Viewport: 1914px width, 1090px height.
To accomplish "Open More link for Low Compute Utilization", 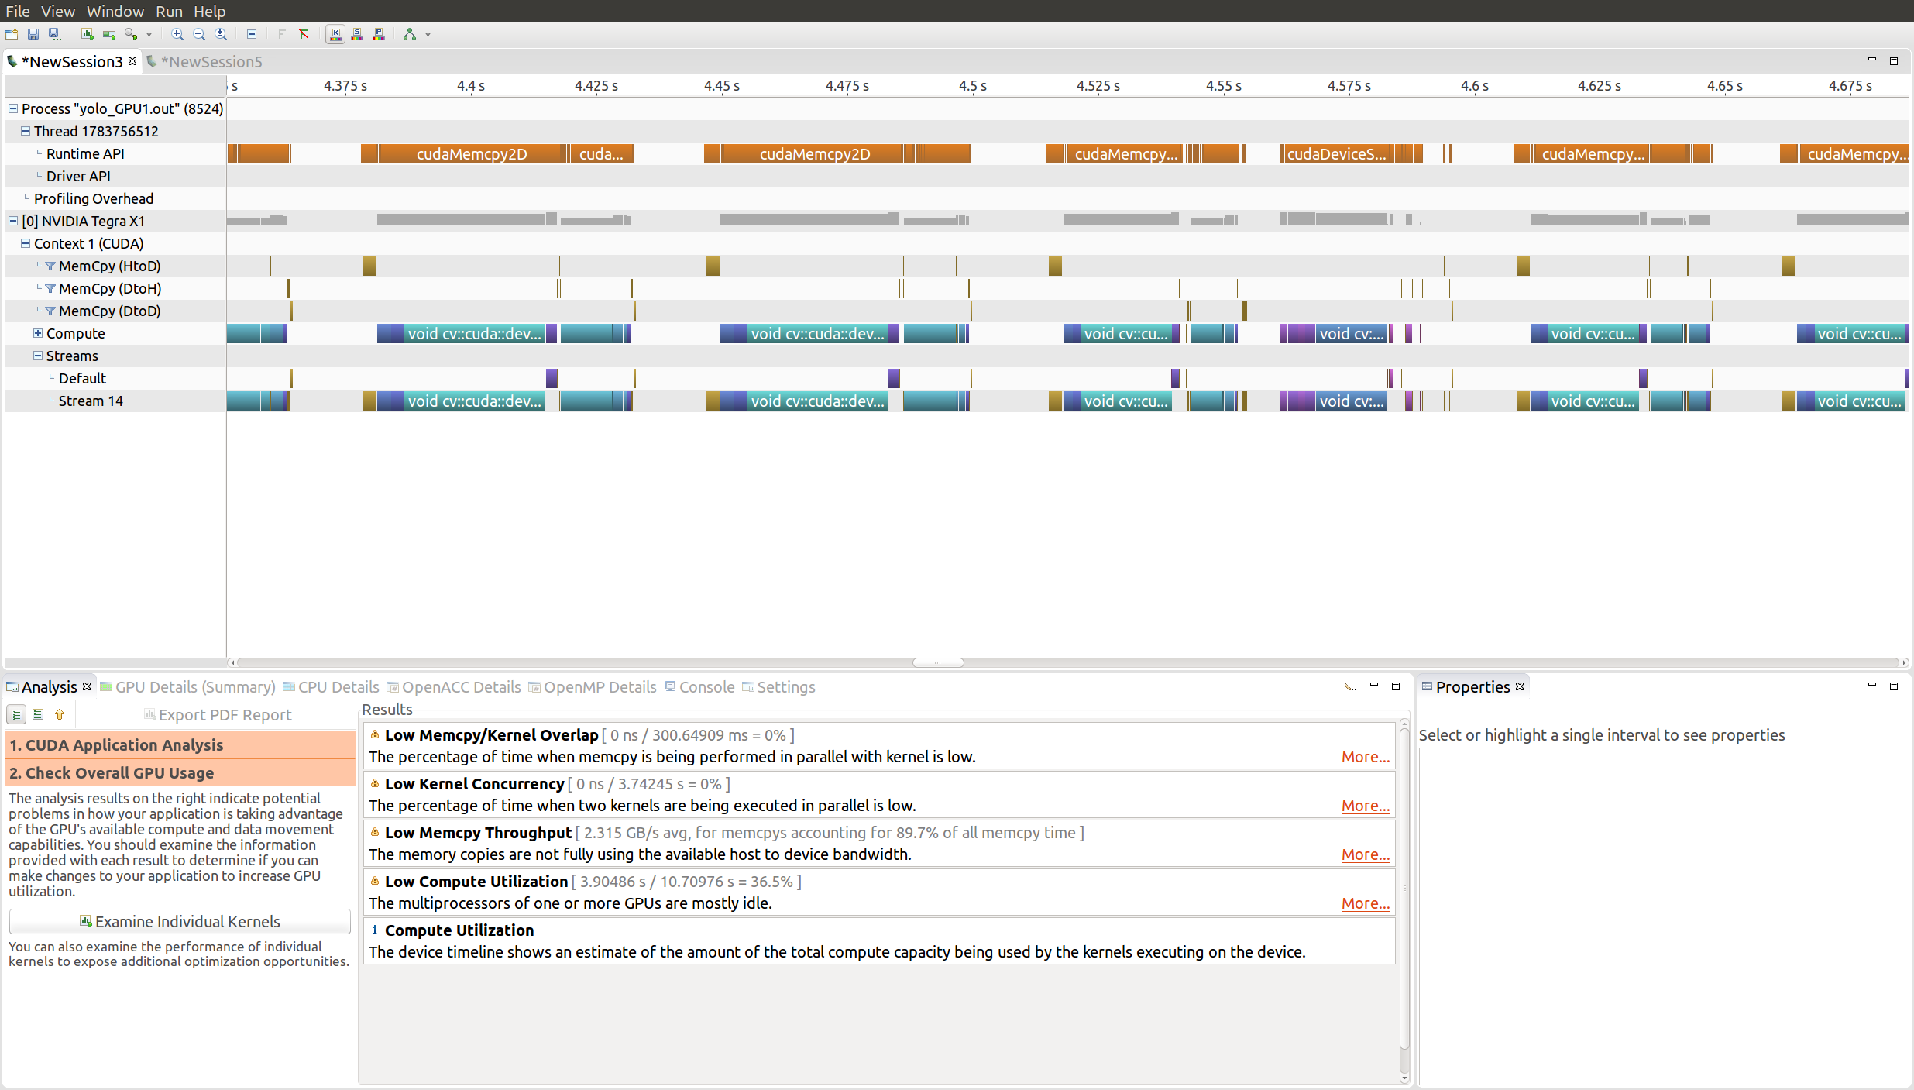I will click(1365, 903).
